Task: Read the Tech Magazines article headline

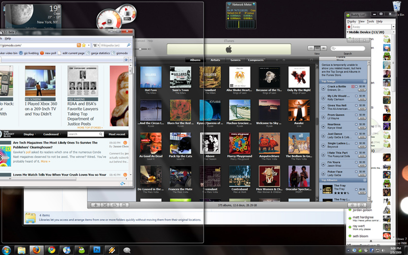Action: click(x=55, y=145)
